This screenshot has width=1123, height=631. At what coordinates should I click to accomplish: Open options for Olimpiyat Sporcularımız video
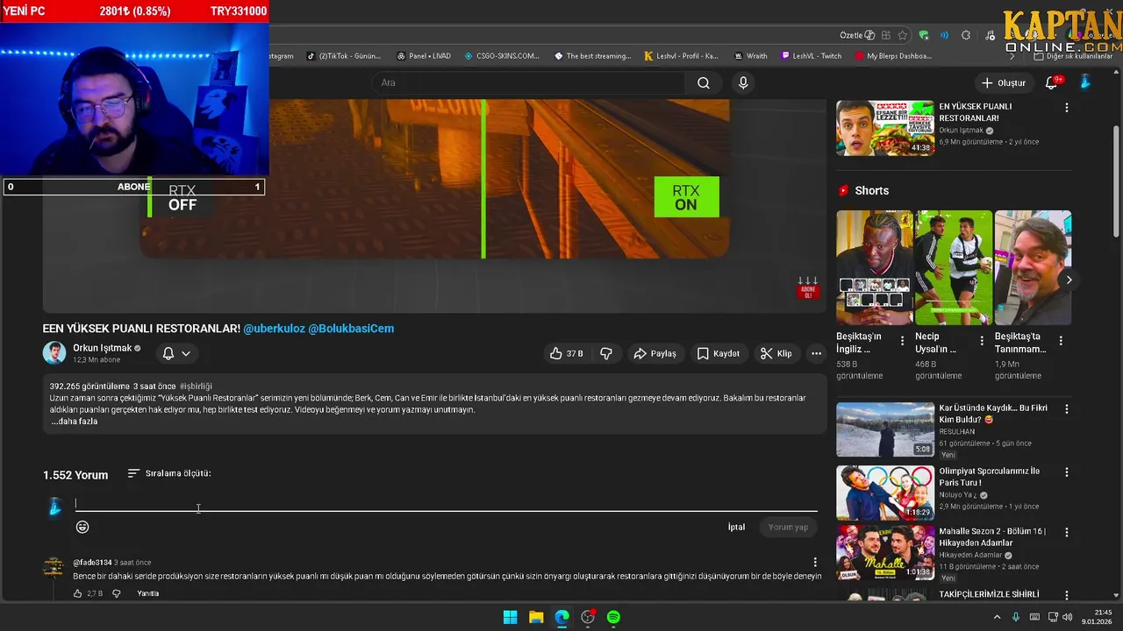pyautogui.click(x=1067, y=472)
